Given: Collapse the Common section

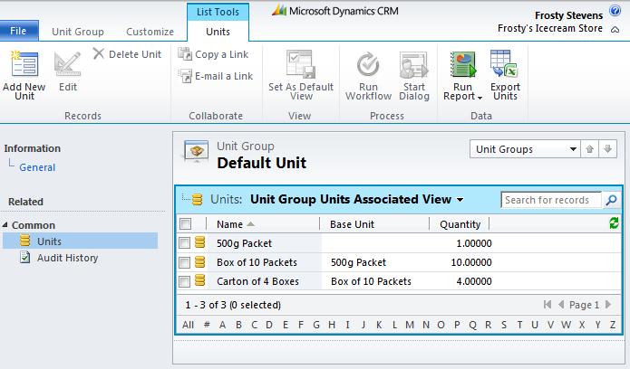Looking at the screenshot, I should click(5, 225).
